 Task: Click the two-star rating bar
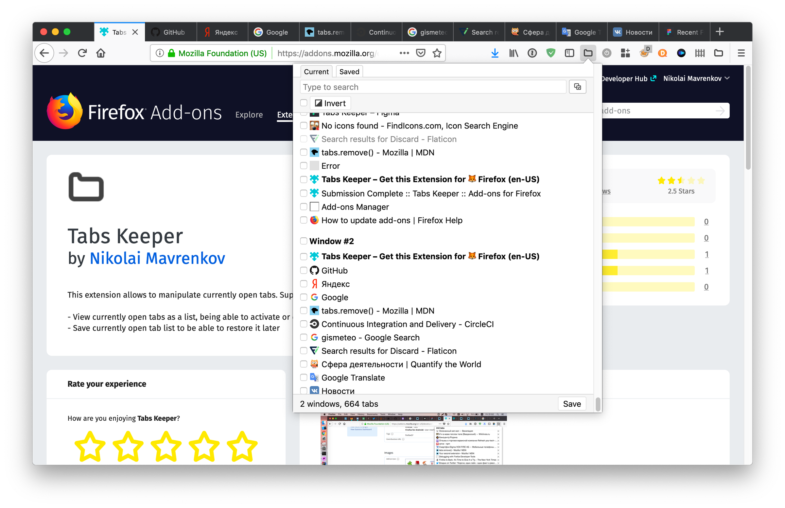[x=649, y=271]
